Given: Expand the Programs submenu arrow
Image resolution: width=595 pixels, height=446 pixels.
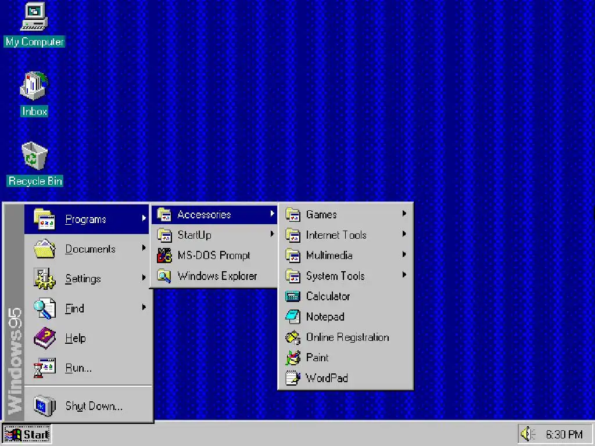Looking at the screenshot, I should click(x=144, y=218).
